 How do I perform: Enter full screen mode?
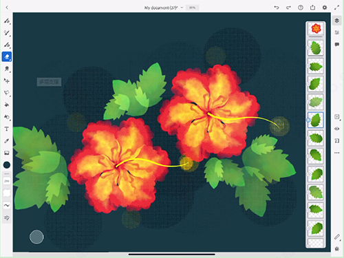point(336,8)
